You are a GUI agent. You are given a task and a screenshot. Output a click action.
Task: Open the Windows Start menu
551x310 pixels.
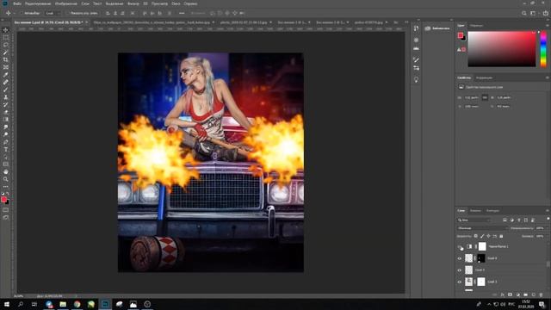(x=6, y=304)
